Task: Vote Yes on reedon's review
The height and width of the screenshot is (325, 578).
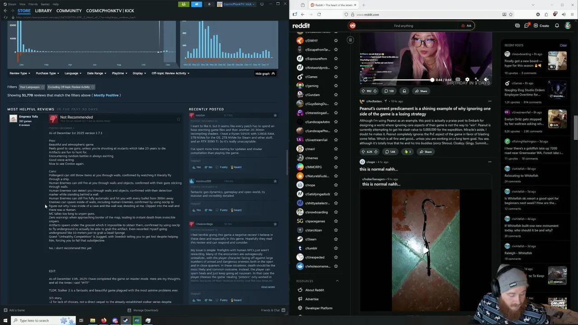Action: click(x=196, y=167)
